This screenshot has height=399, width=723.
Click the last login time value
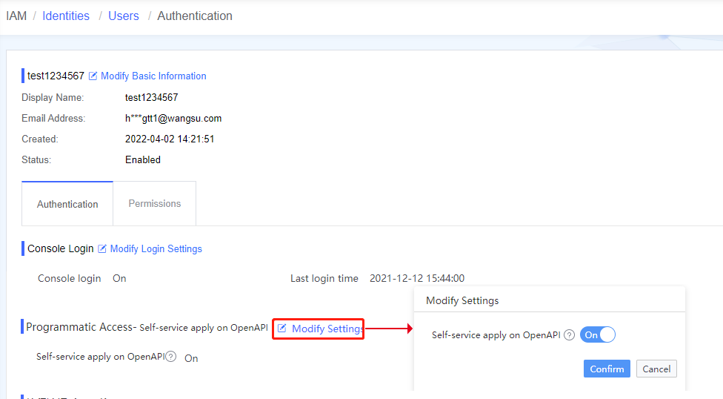[417, 278]
